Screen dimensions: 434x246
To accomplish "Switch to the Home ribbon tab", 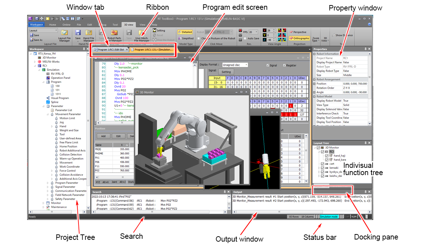I will coord(52,25).
